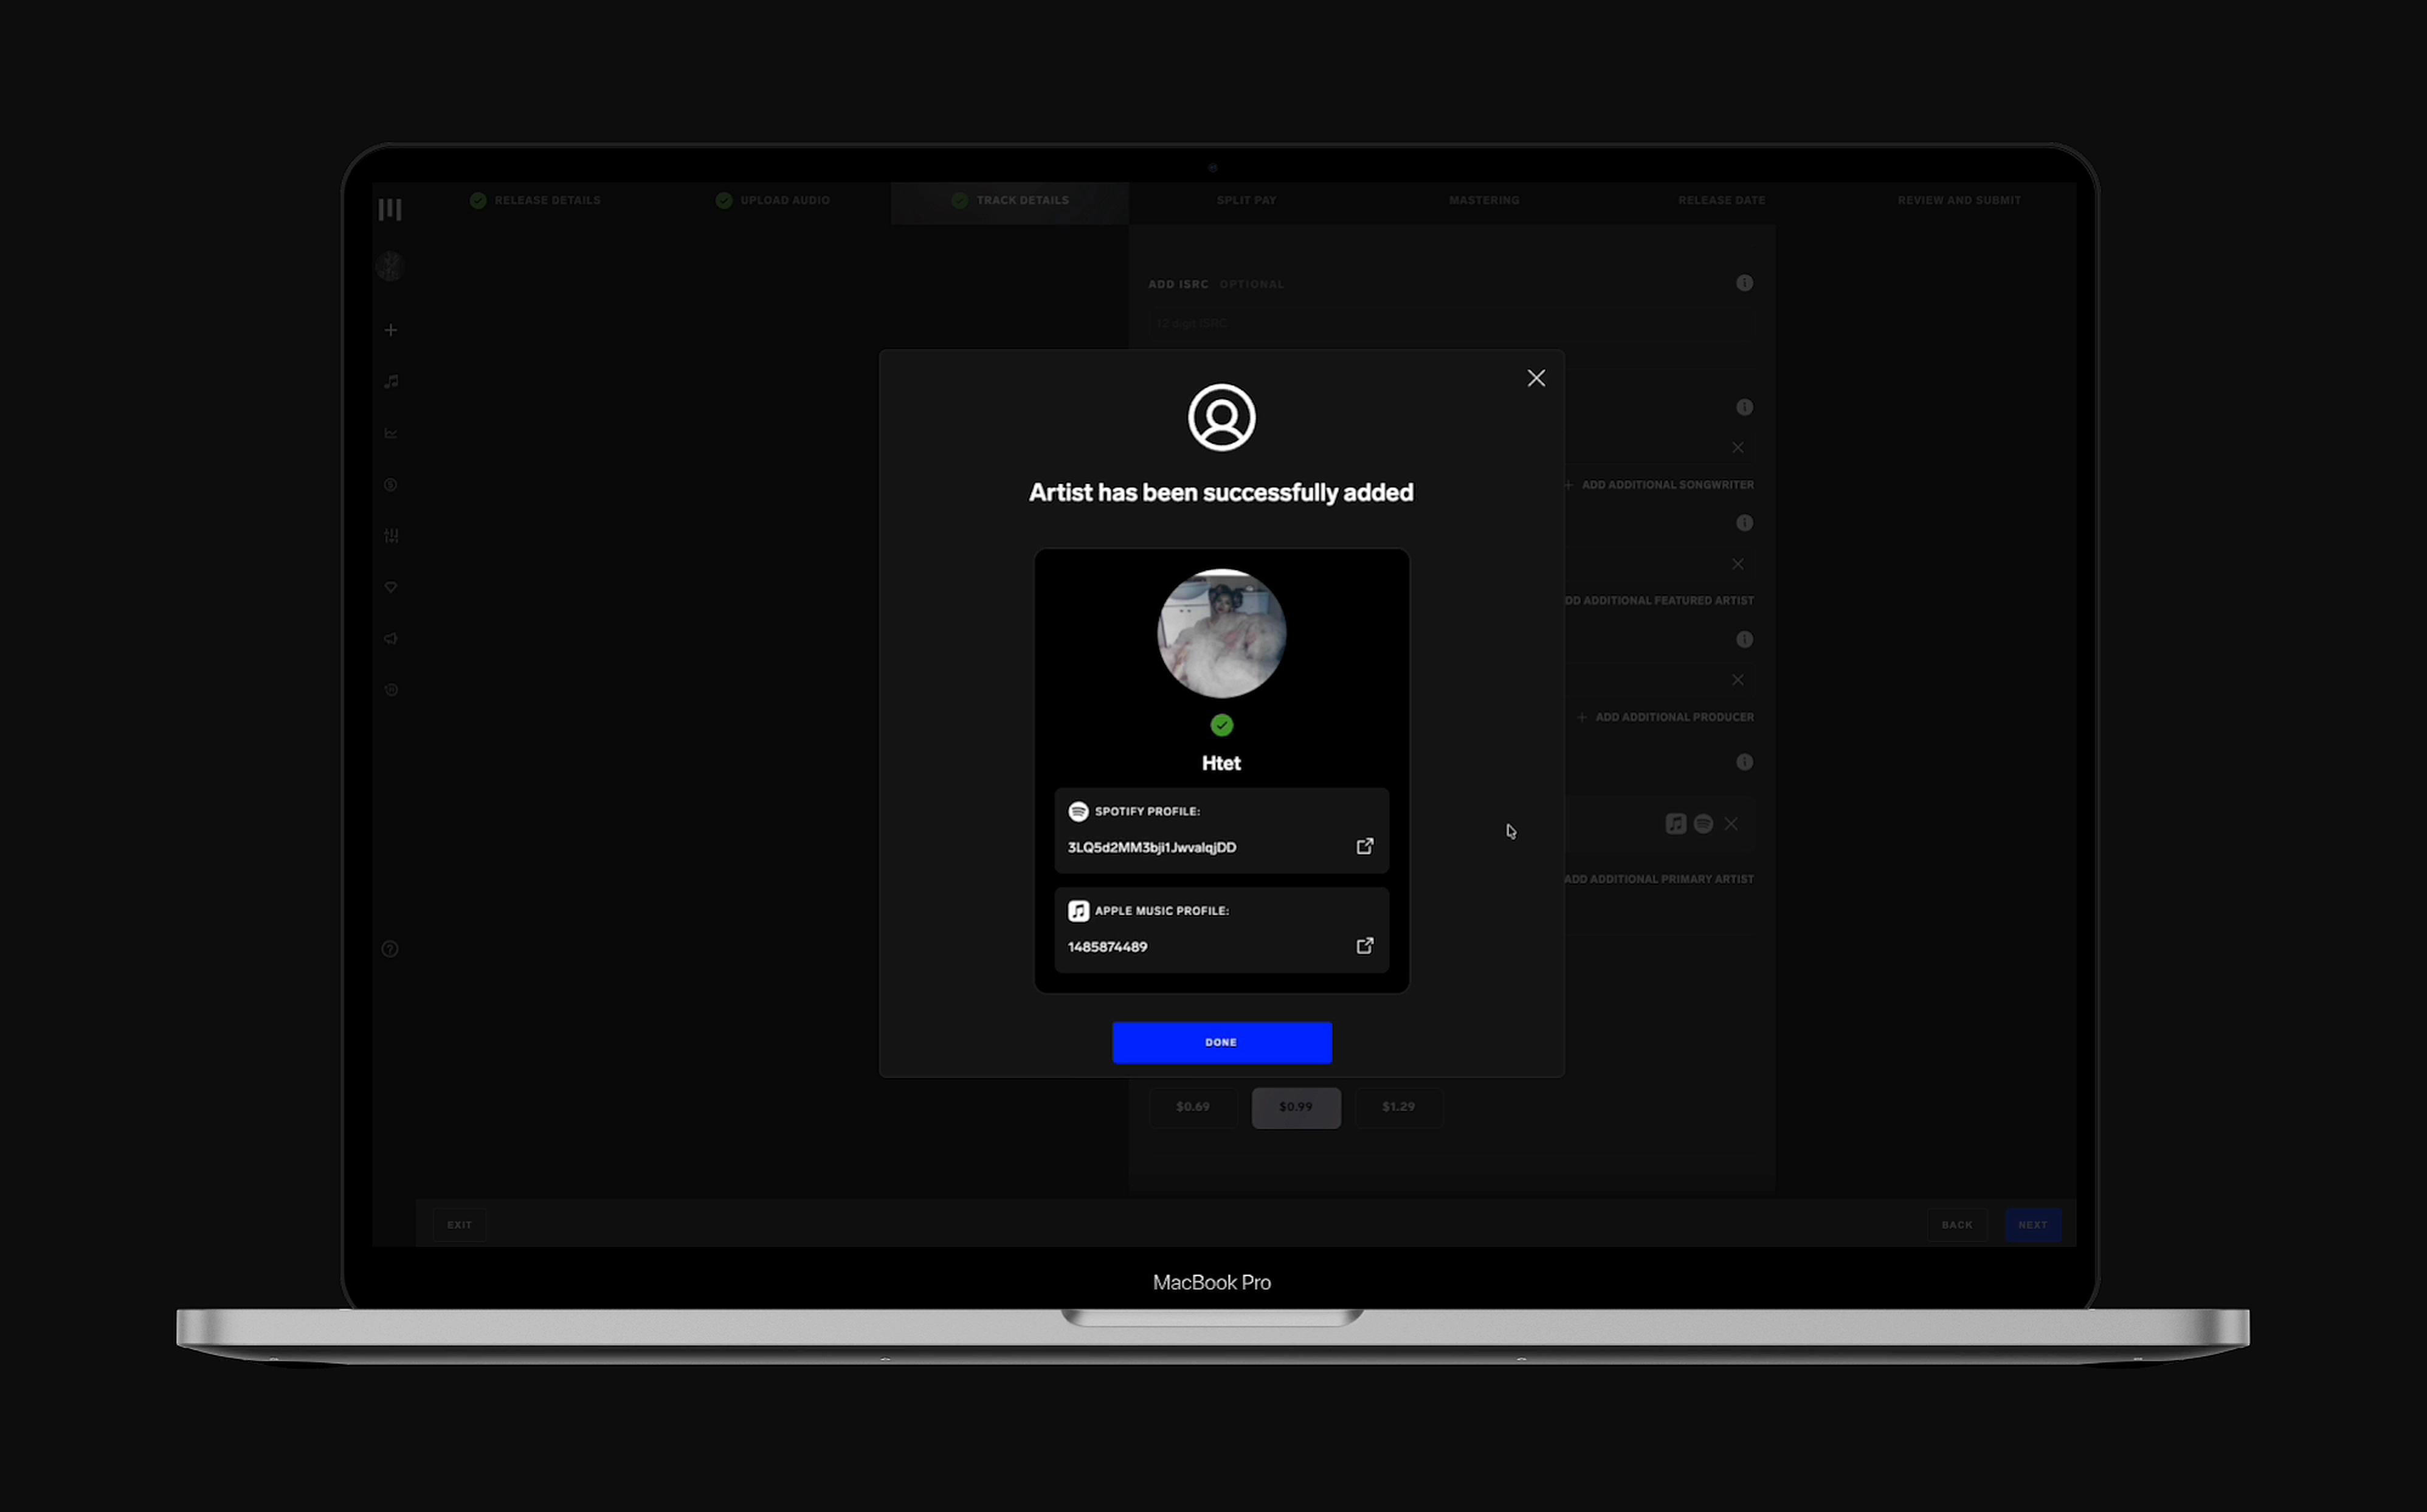
Task: Open the analytics chart icon in the sidebar
Action: point(390,433)
